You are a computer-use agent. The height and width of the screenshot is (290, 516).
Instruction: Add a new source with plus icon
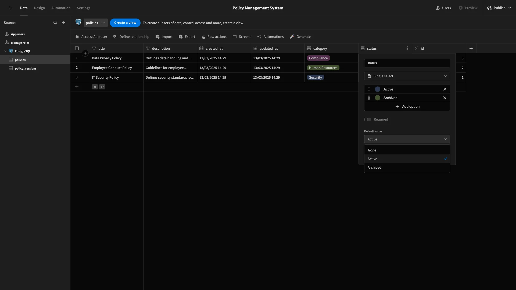coord(64,23)
